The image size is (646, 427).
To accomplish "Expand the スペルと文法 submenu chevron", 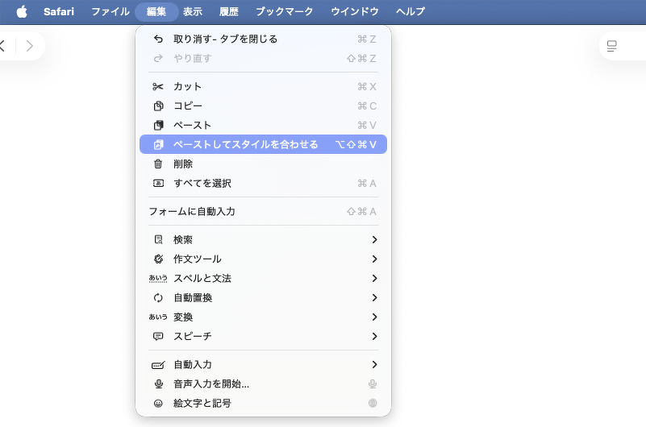I will pos(374,278).
